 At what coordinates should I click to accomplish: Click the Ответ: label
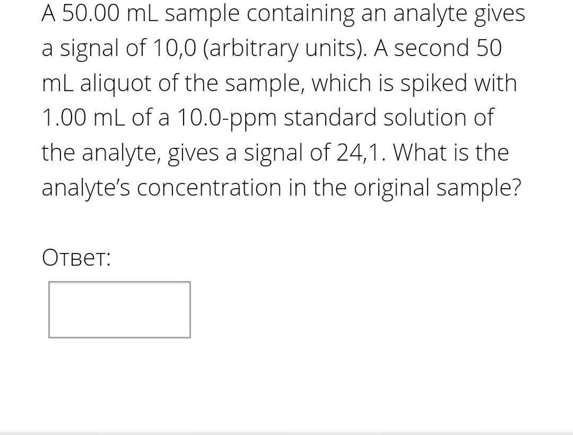pyautogui.click(x=77, y=258)
